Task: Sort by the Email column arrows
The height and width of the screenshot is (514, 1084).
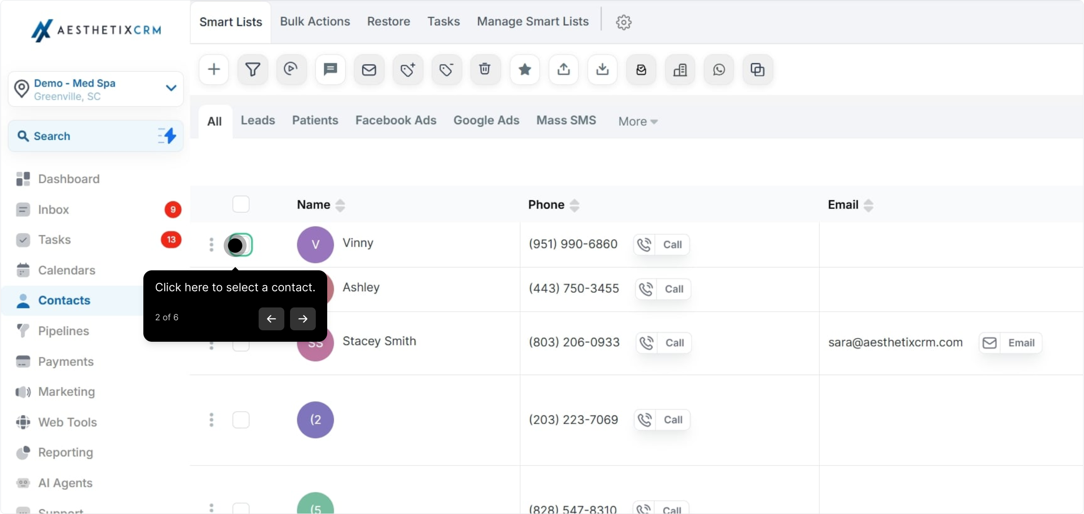Action: [x=868, y=205]
